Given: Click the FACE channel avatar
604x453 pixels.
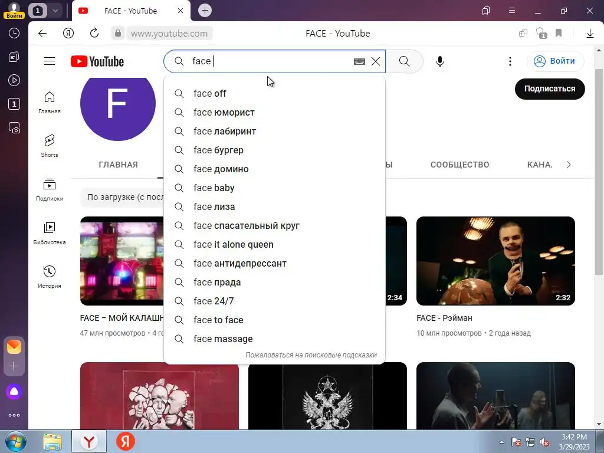Looking at the screenshot, I should (118, 109).
